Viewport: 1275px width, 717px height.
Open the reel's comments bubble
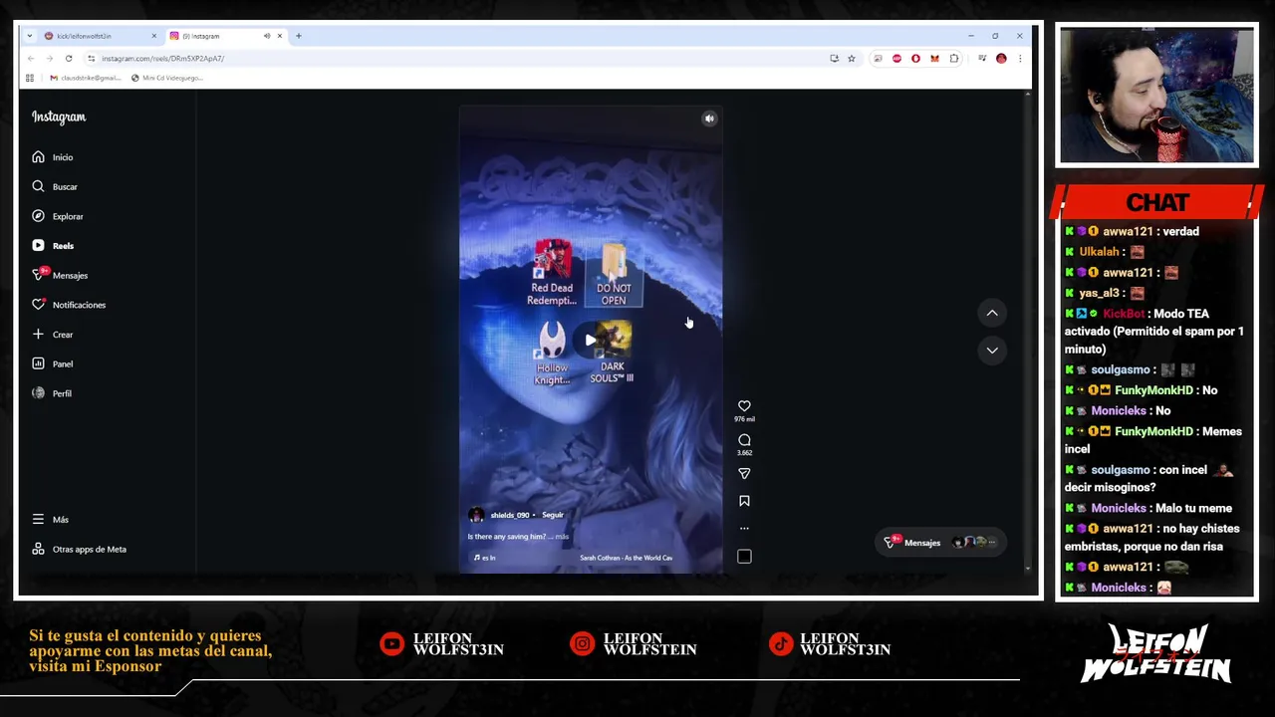pyautogui.click(x=744, y=440)
